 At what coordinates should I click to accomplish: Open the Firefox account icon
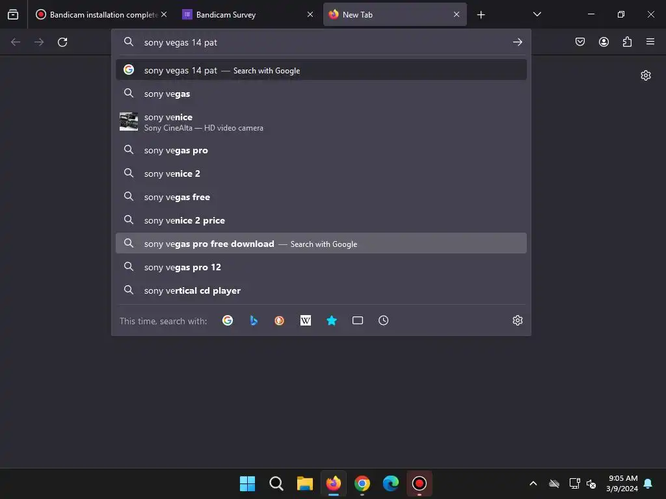(x=604, y=42)
